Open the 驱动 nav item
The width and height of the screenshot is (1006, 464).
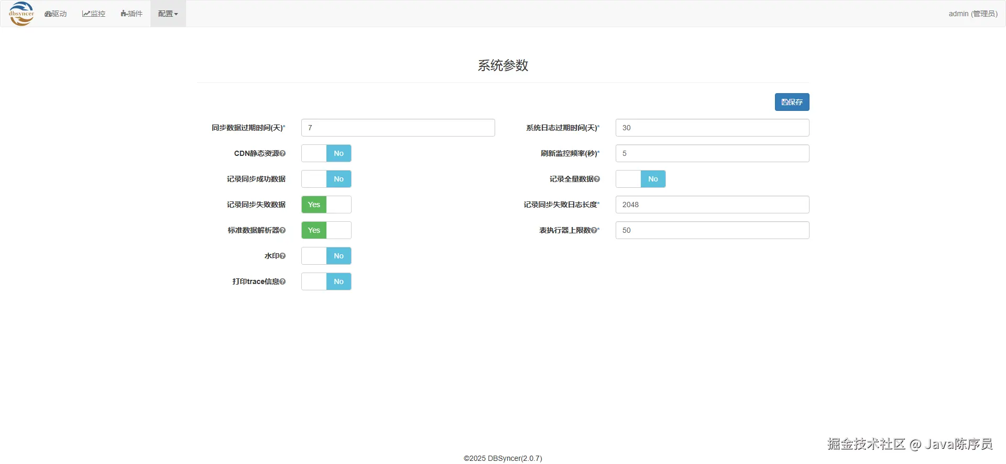[x=56, y=14]
